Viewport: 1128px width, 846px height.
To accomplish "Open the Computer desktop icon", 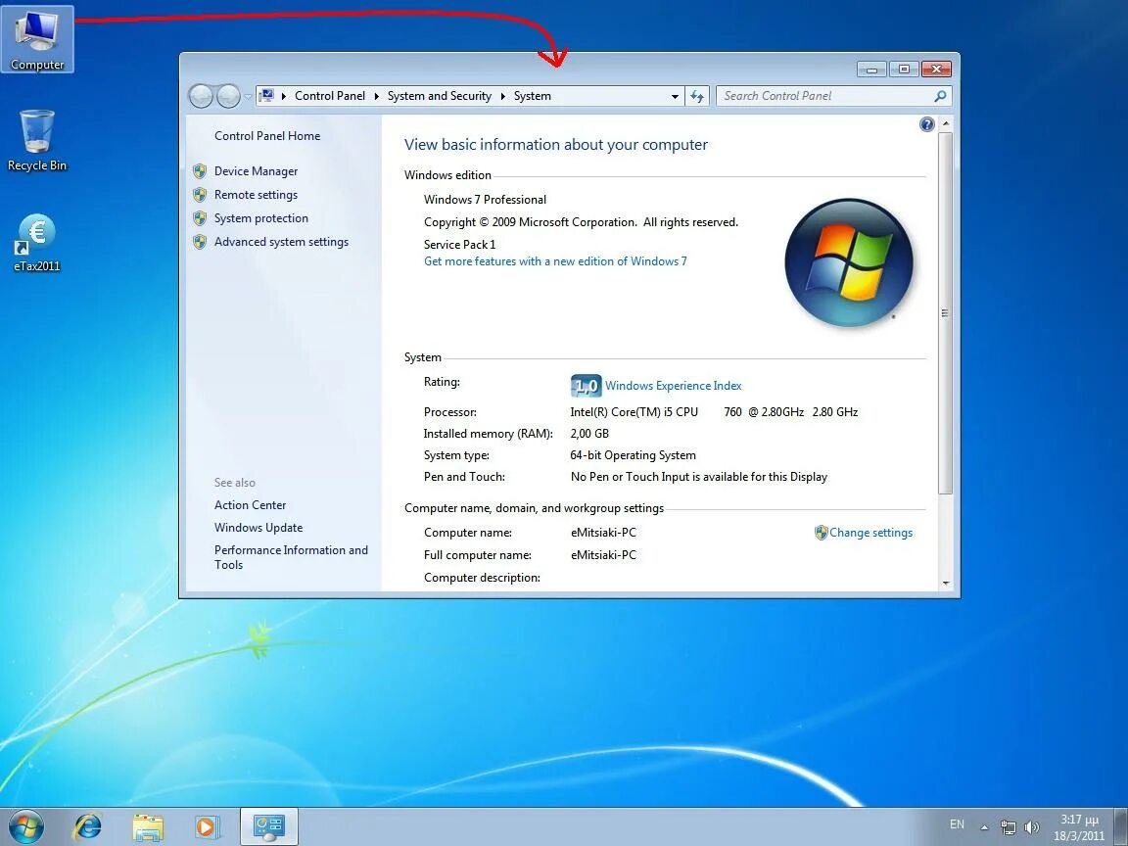I will 37,39.
